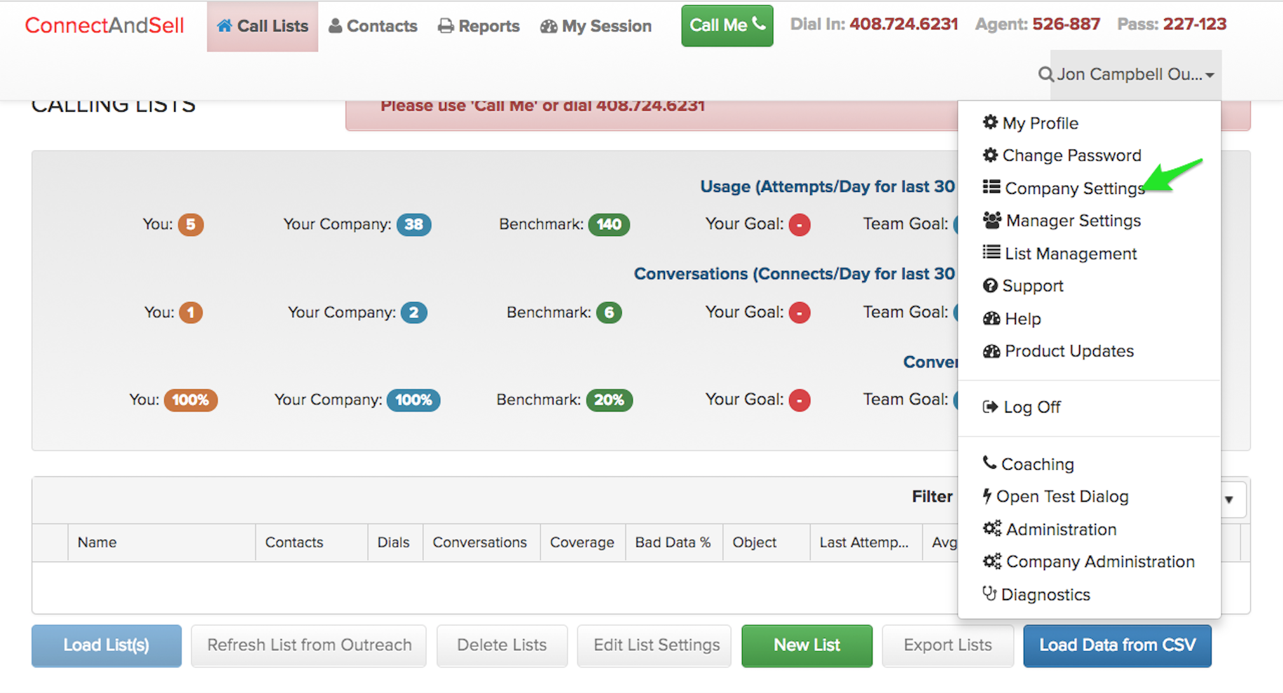Select List Management from the menu
1283x693 pixels.
click(1070, 254)
